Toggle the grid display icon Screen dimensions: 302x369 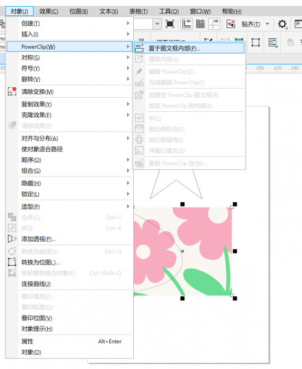(200, 24)
